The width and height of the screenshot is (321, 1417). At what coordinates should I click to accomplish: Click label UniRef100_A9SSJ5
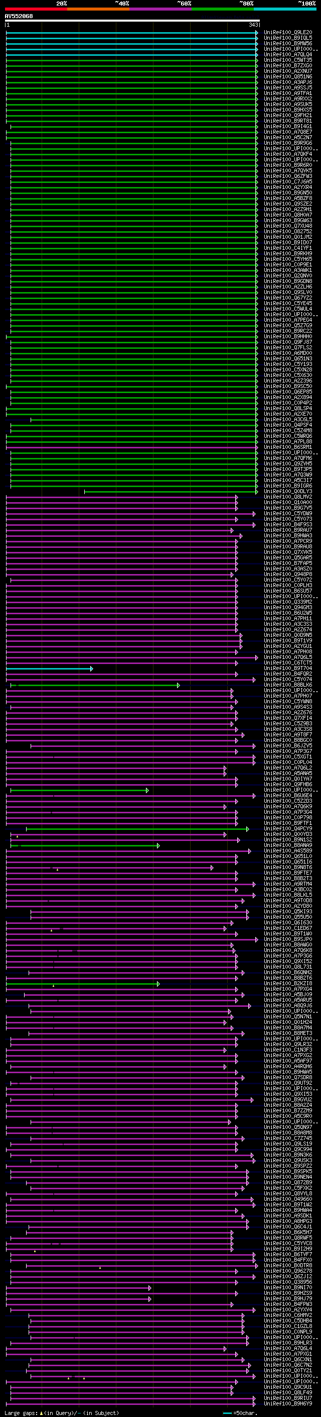[288, 87]
